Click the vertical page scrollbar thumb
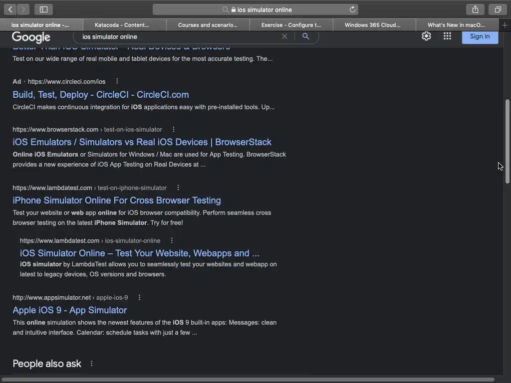The width and height of the screenshot is (511, 383). click(507, 141)
